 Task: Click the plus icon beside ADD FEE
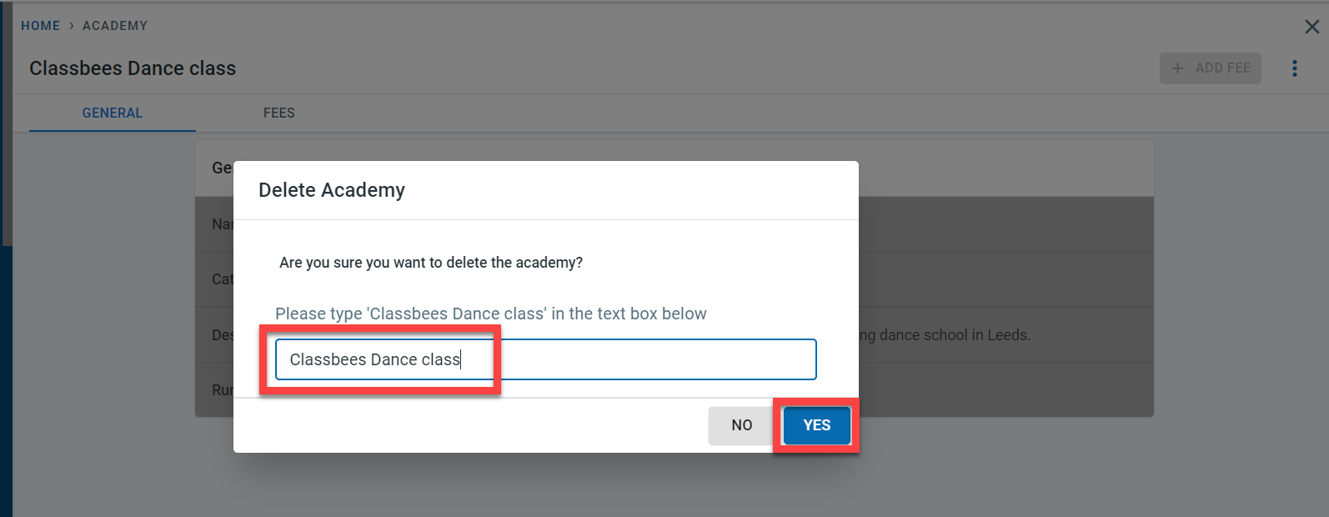[x=1177, y=68]
